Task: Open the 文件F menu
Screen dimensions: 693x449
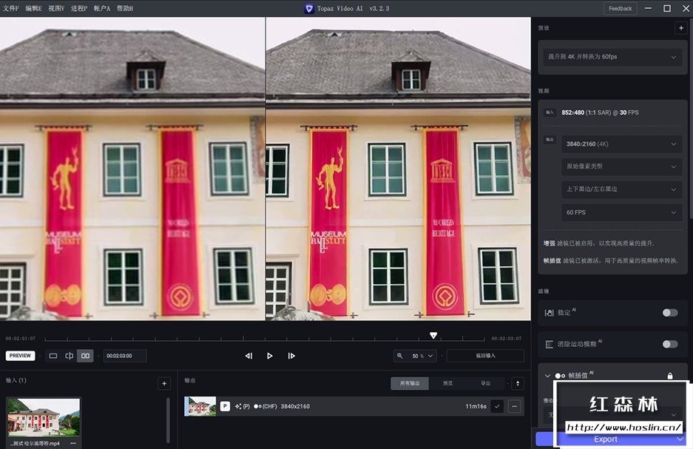Action: [x=10, y=8]
